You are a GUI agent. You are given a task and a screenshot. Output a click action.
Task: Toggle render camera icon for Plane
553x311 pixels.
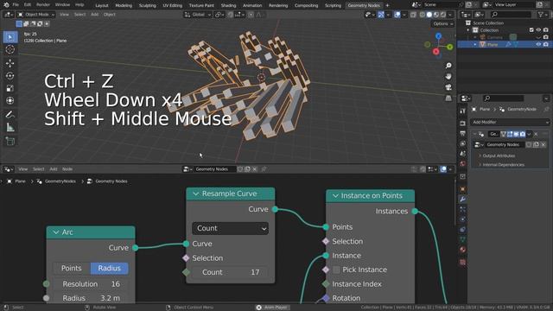(x=545, y=44)
